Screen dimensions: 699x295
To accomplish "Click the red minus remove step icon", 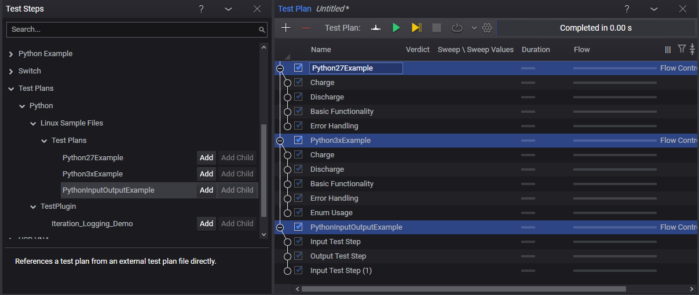I will 306,28.
